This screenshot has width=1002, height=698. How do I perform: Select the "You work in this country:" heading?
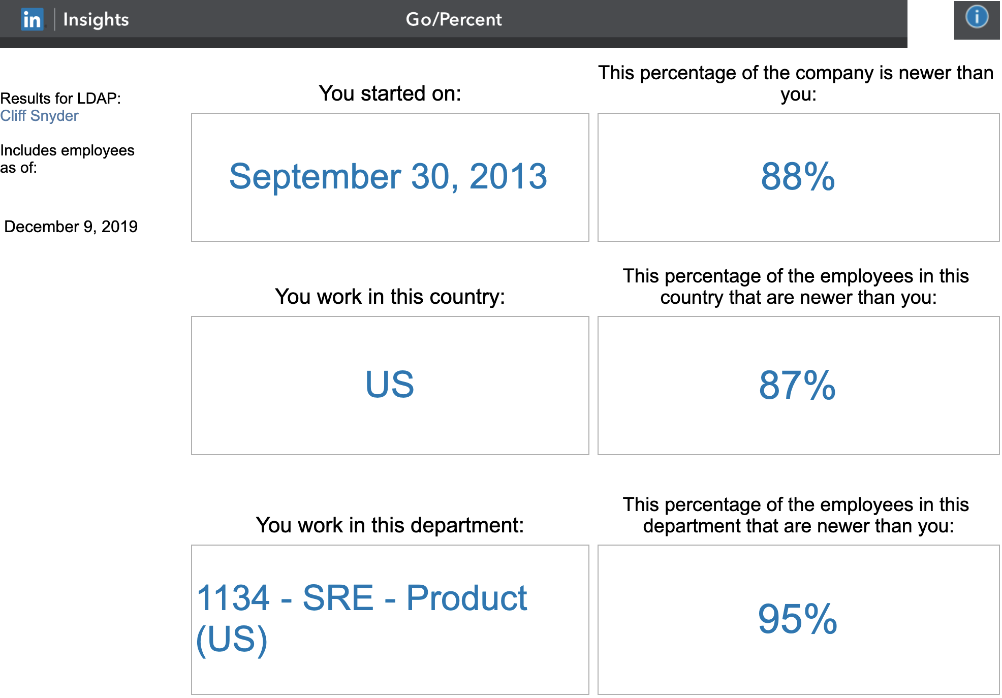click(x=390, y=297)
